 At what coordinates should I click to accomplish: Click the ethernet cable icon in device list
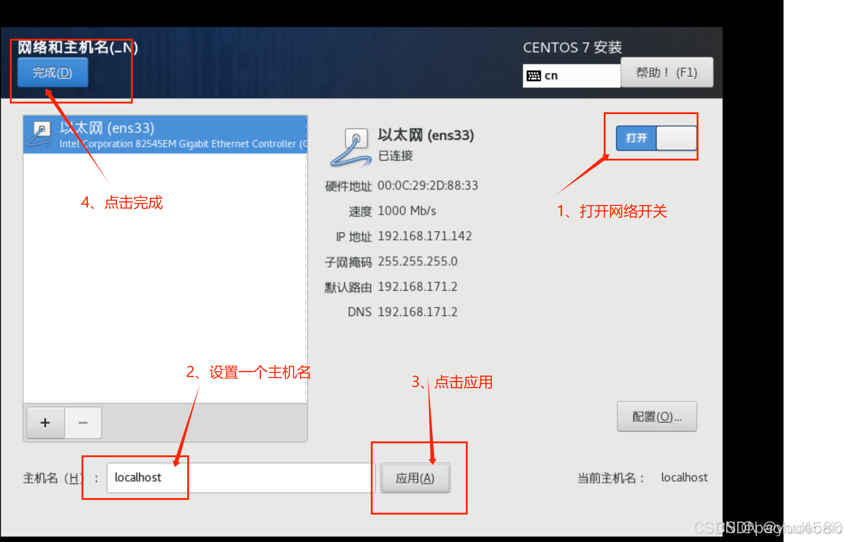[40, 134]
